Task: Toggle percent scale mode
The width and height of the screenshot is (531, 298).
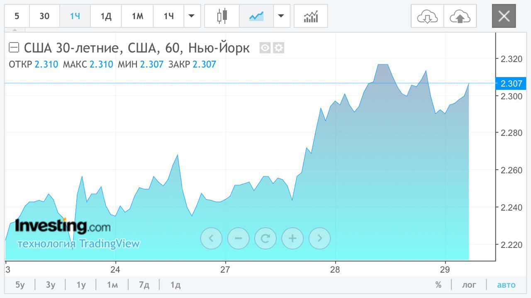Action: [x=438, y=285]
